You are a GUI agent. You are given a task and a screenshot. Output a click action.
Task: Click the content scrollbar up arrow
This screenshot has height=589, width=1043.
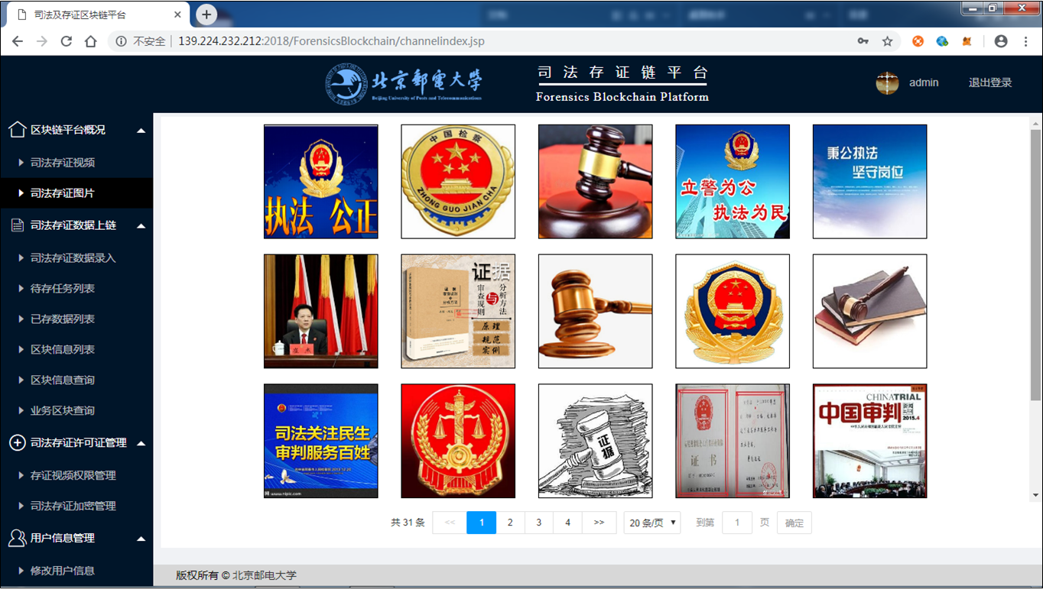tap(1036, 123)
